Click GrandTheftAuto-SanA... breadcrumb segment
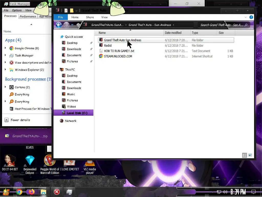Viewport: 262px width, 197px height. click(107, 25)
